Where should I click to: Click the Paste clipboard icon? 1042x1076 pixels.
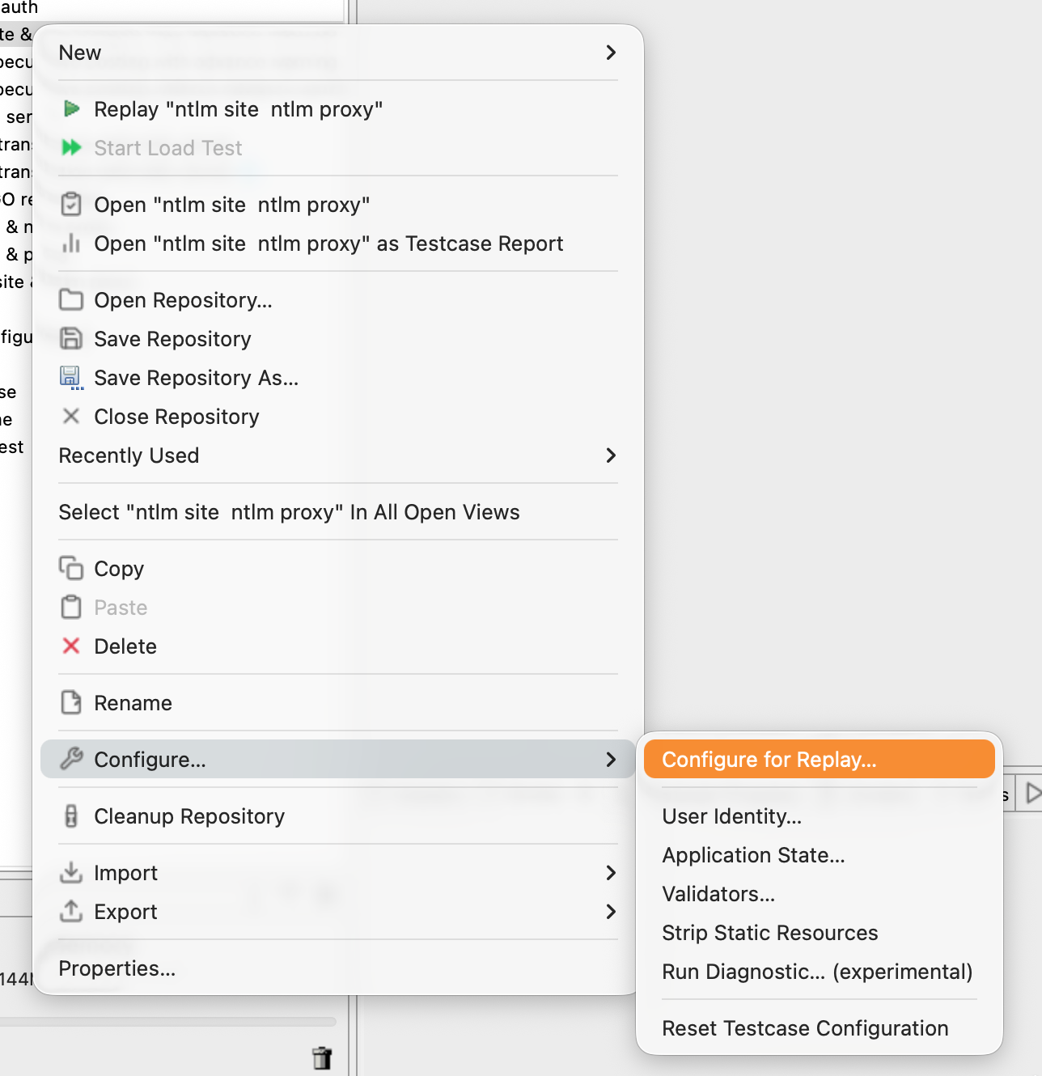(71, 607)
